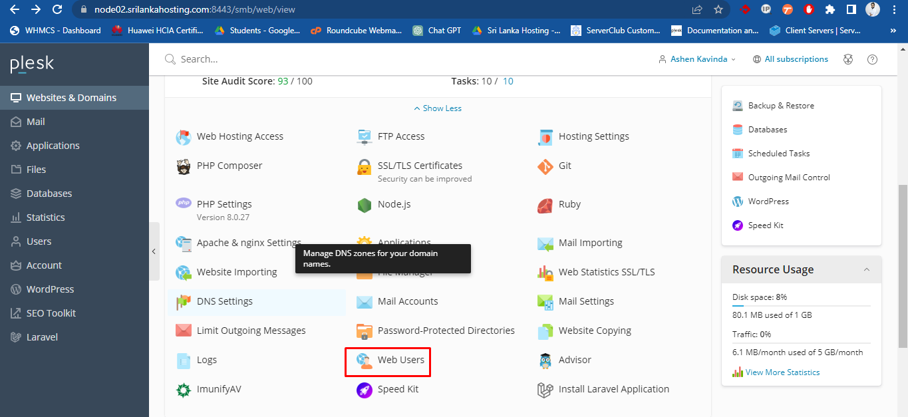
Task: Open the Ashen Kavinda user dropdown
Action: click(x=697, y=59)
